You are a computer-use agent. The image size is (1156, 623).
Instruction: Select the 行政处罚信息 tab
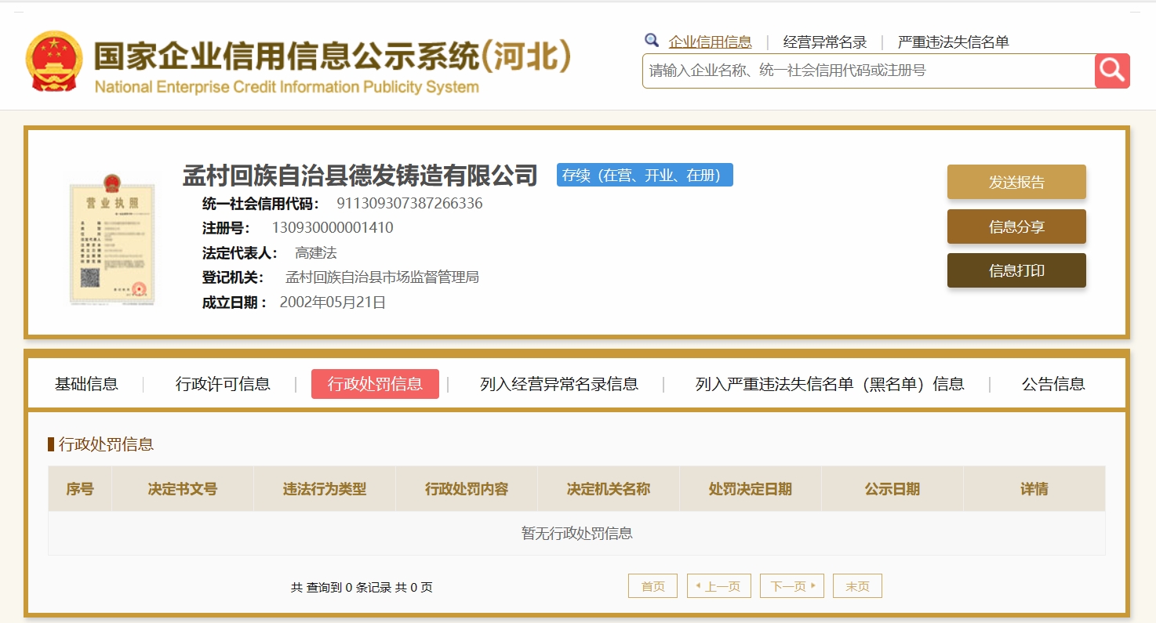375,384
